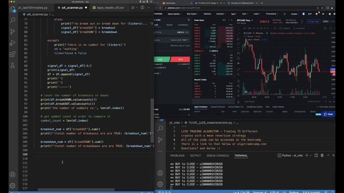
Task: Expand the Earn menu on Phemex
Action: click(245, 14)
